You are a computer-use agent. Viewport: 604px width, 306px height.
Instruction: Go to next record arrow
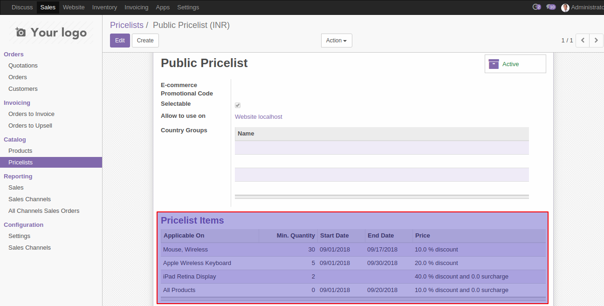click(596, 41)
